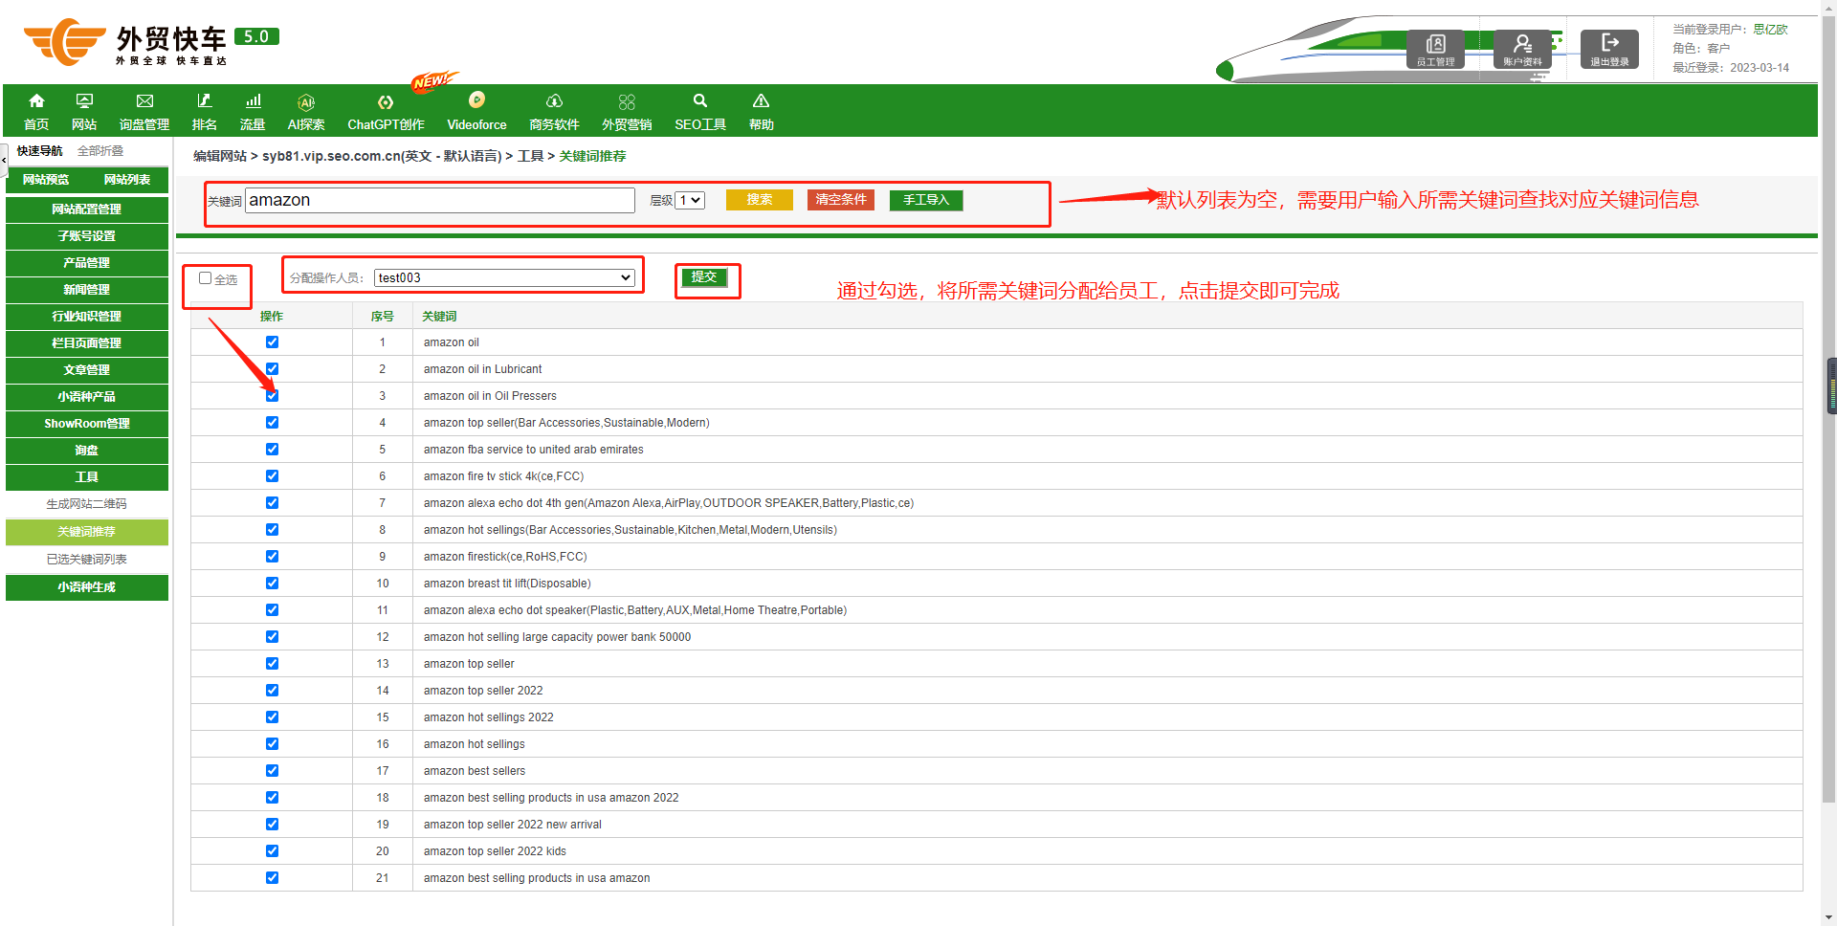Screen dimensions: 1837x926
Task: Uncheck checkbox for 'amazon firestick(ce,RoHS,FCC)' row
Action: [x=272, y=557]
